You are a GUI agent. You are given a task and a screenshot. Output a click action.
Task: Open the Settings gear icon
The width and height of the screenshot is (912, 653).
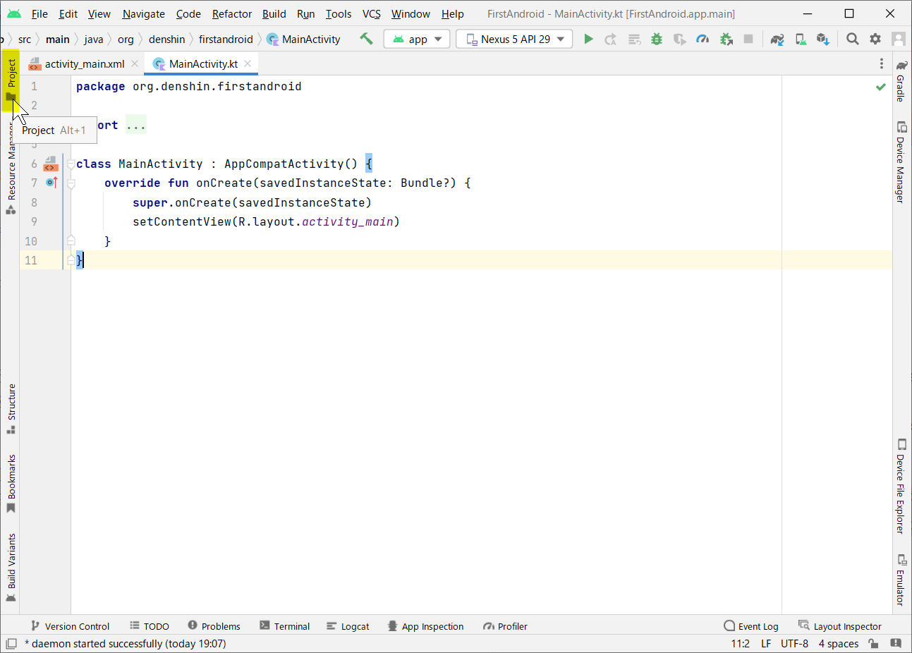pyautogui.click(x=875, y=39)
